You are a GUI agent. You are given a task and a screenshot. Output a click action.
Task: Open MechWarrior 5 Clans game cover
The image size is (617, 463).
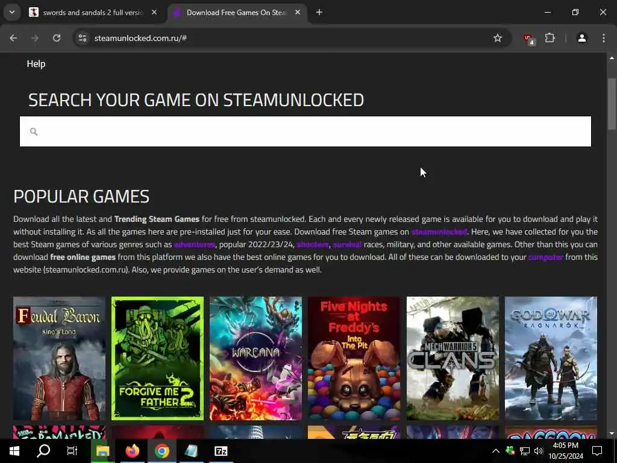[453, 359]
